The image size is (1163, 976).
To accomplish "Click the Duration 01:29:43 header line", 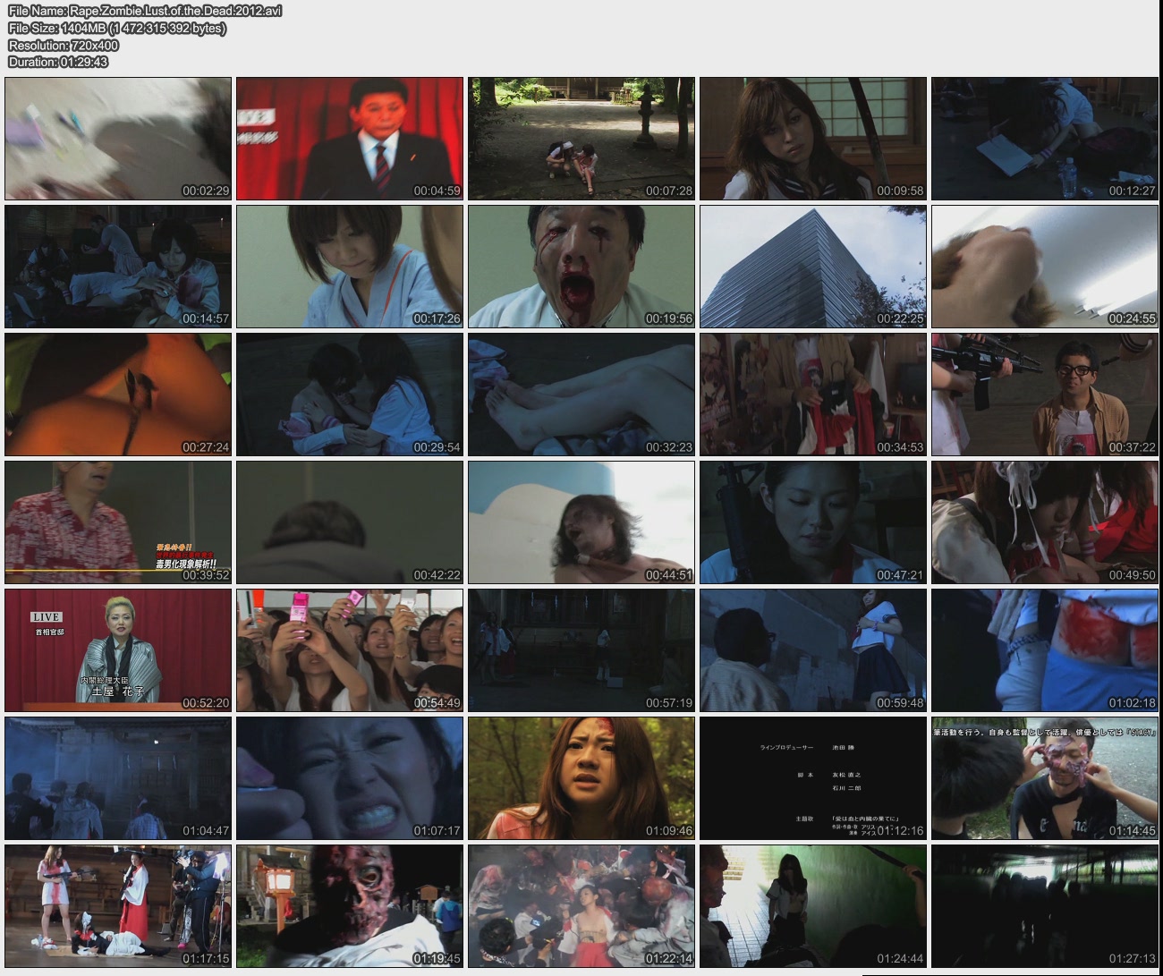I will coord(58,62).
